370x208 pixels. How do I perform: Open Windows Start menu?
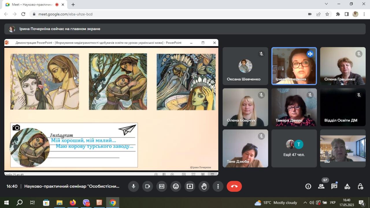(x=6, y=203)
